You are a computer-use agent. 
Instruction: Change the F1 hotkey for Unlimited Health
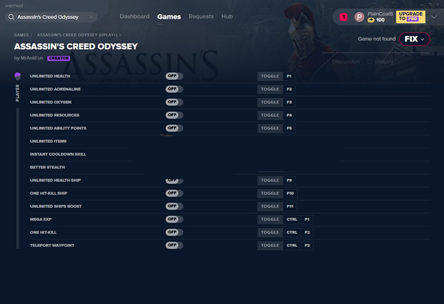pyautogui.click(x=289, y=76)
